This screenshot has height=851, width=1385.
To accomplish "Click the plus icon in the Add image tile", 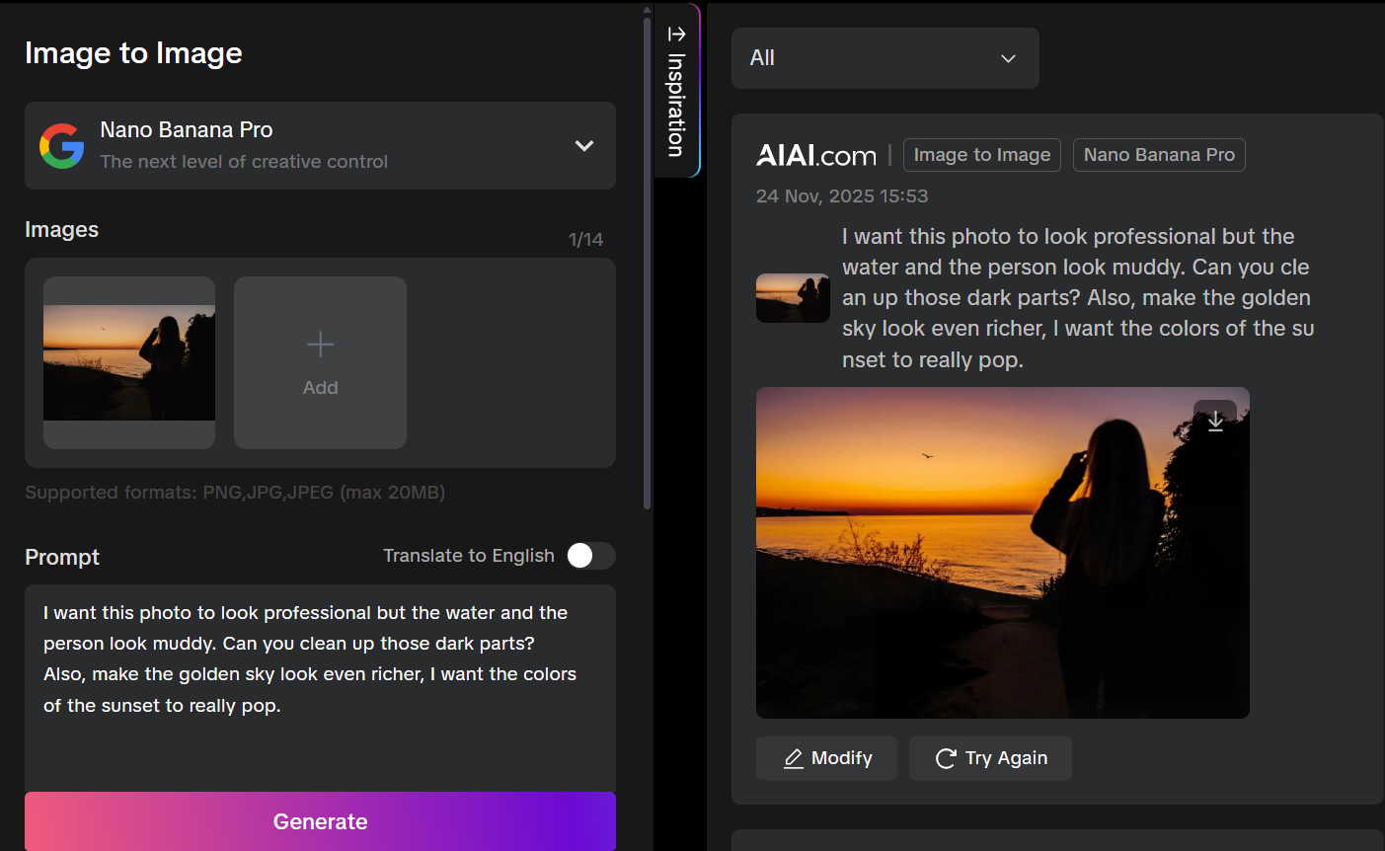I will click(x=320, y=345).
